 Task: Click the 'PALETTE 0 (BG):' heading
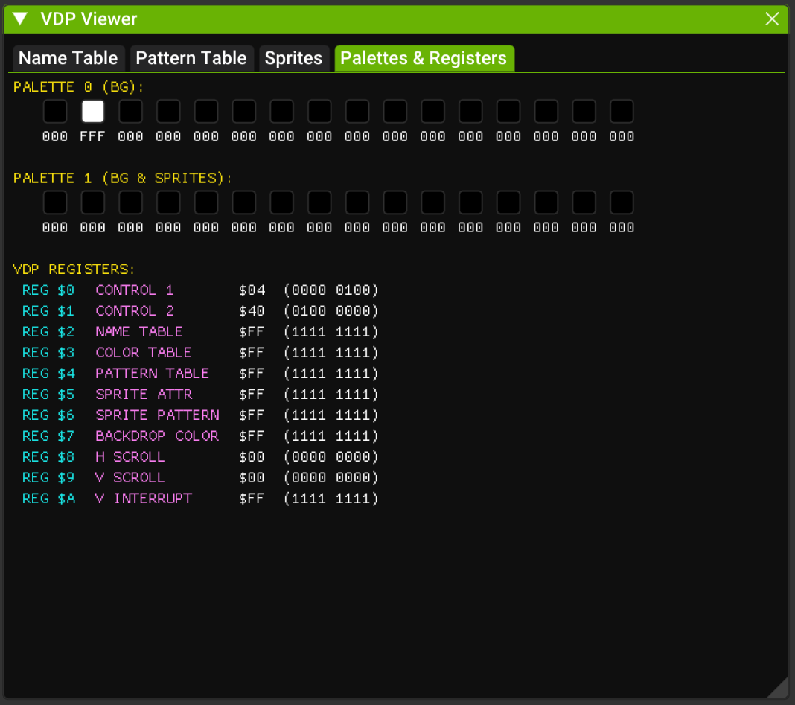[x=79, y=87]
